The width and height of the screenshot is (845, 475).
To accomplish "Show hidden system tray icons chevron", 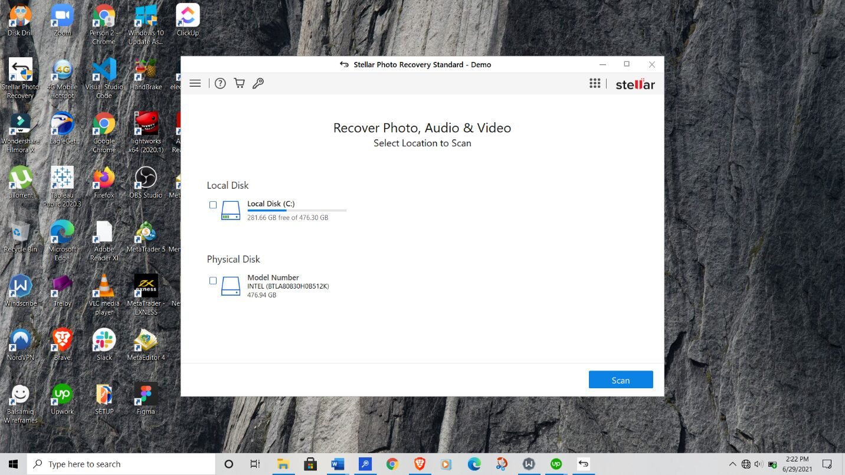I will point(733,464).
